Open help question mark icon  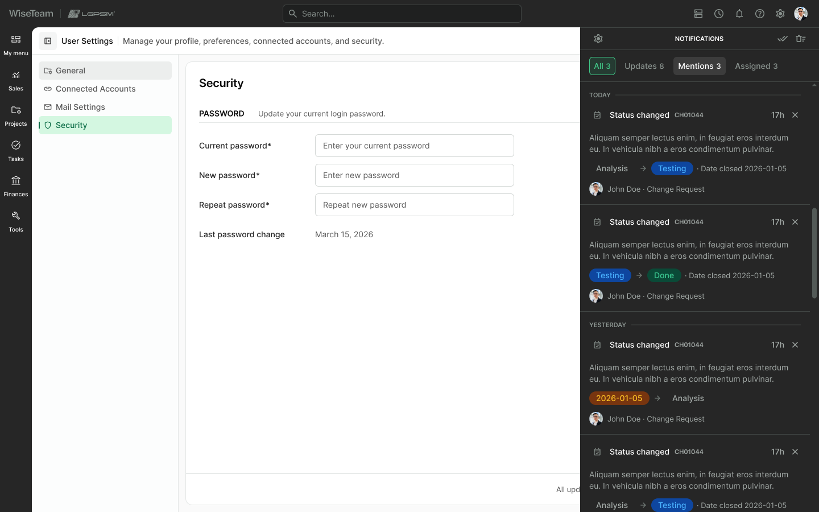(x=760, y=14)
